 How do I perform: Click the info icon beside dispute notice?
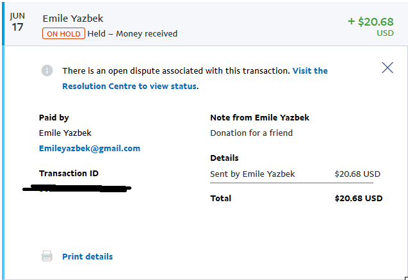(47, 70)
